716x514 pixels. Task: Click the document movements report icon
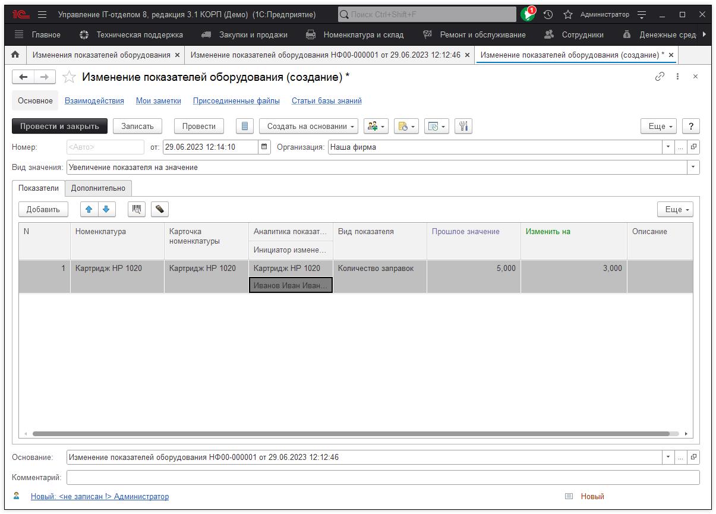[244, 126]
